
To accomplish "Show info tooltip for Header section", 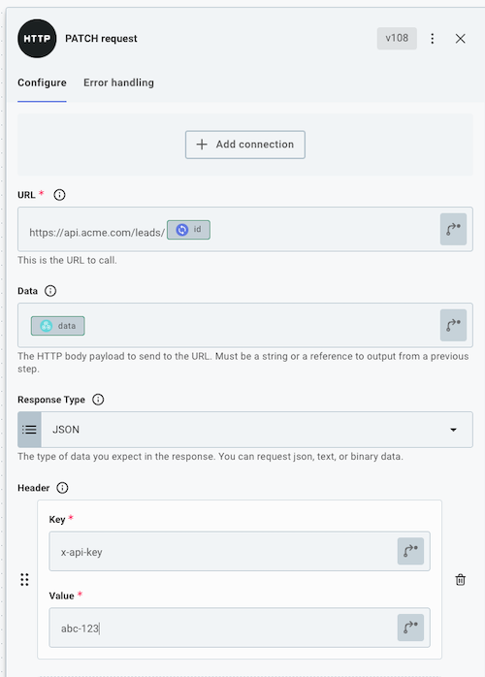I will click(62, 488).
